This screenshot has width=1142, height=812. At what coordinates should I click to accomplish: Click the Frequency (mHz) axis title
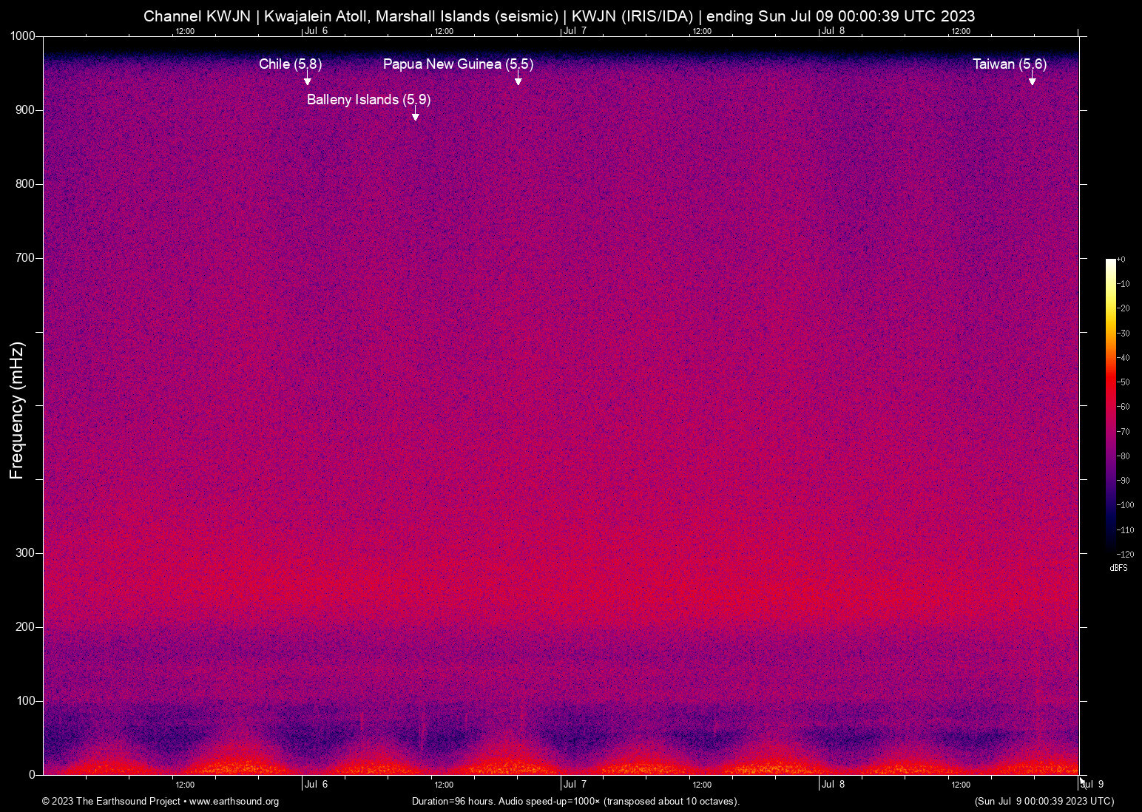[16, 410]
